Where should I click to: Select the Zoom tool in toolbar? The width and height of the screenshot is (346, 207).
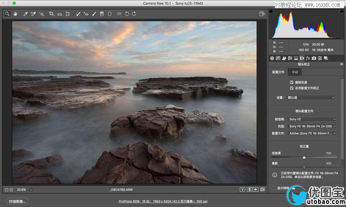[x=7, y=14]
